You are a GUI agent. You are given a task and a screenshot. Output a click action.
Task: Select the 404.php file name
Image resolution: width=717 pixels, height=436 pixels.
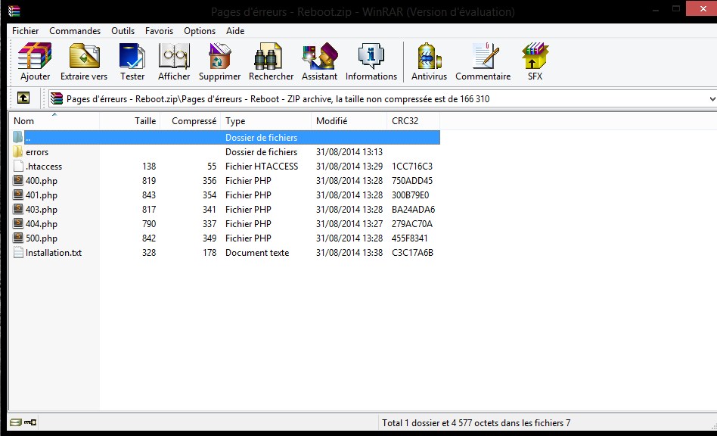click(42, 224)
